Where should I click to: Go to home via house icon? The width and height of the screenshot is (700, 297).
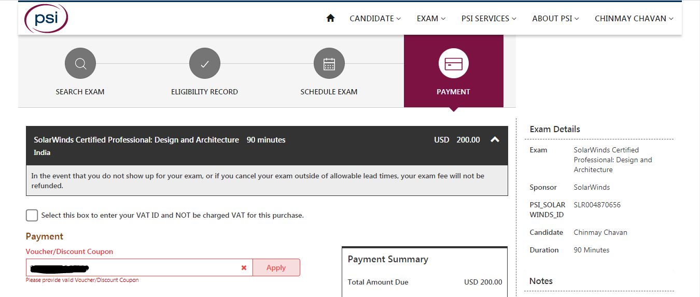click(330, 18)
